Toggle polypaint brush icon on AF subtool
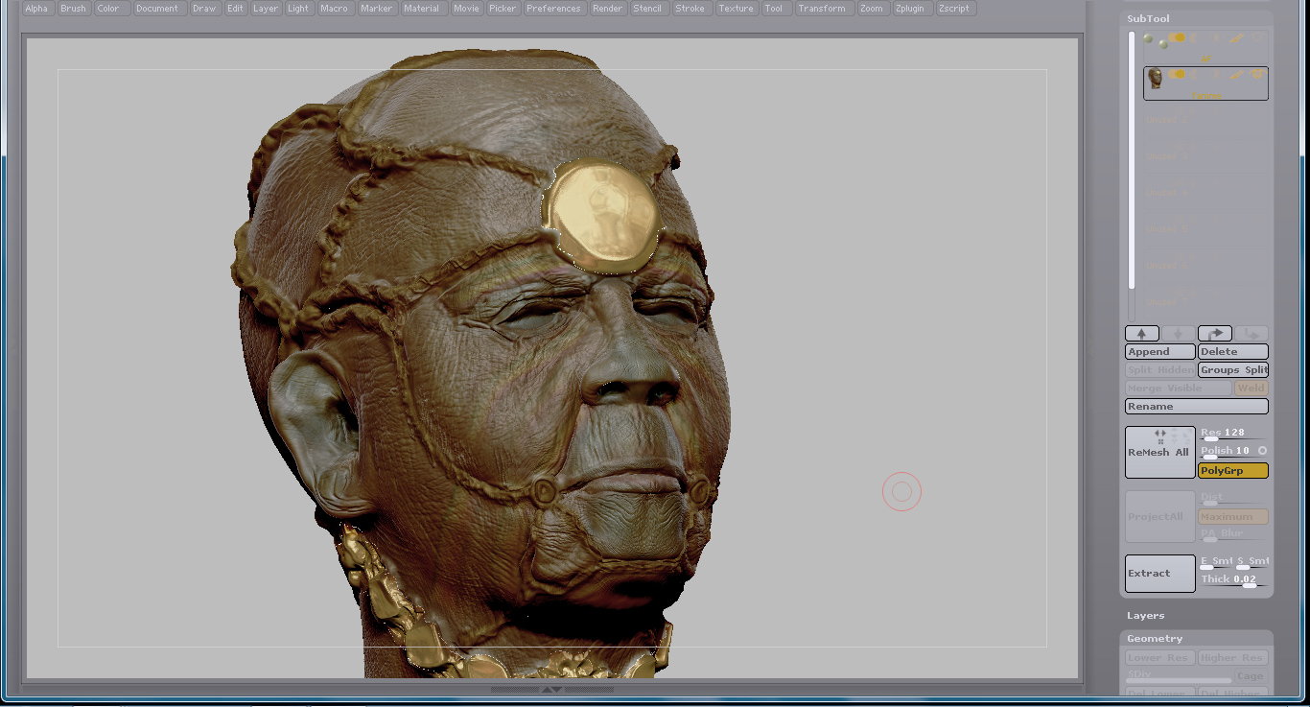The image size is (1310, 707). click(x=1237, y=37)
